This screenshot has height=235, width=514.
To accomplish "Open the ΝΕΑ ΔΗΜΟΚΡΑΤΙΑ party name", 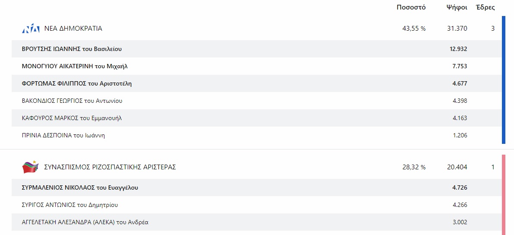I will [x=73, y=29].
